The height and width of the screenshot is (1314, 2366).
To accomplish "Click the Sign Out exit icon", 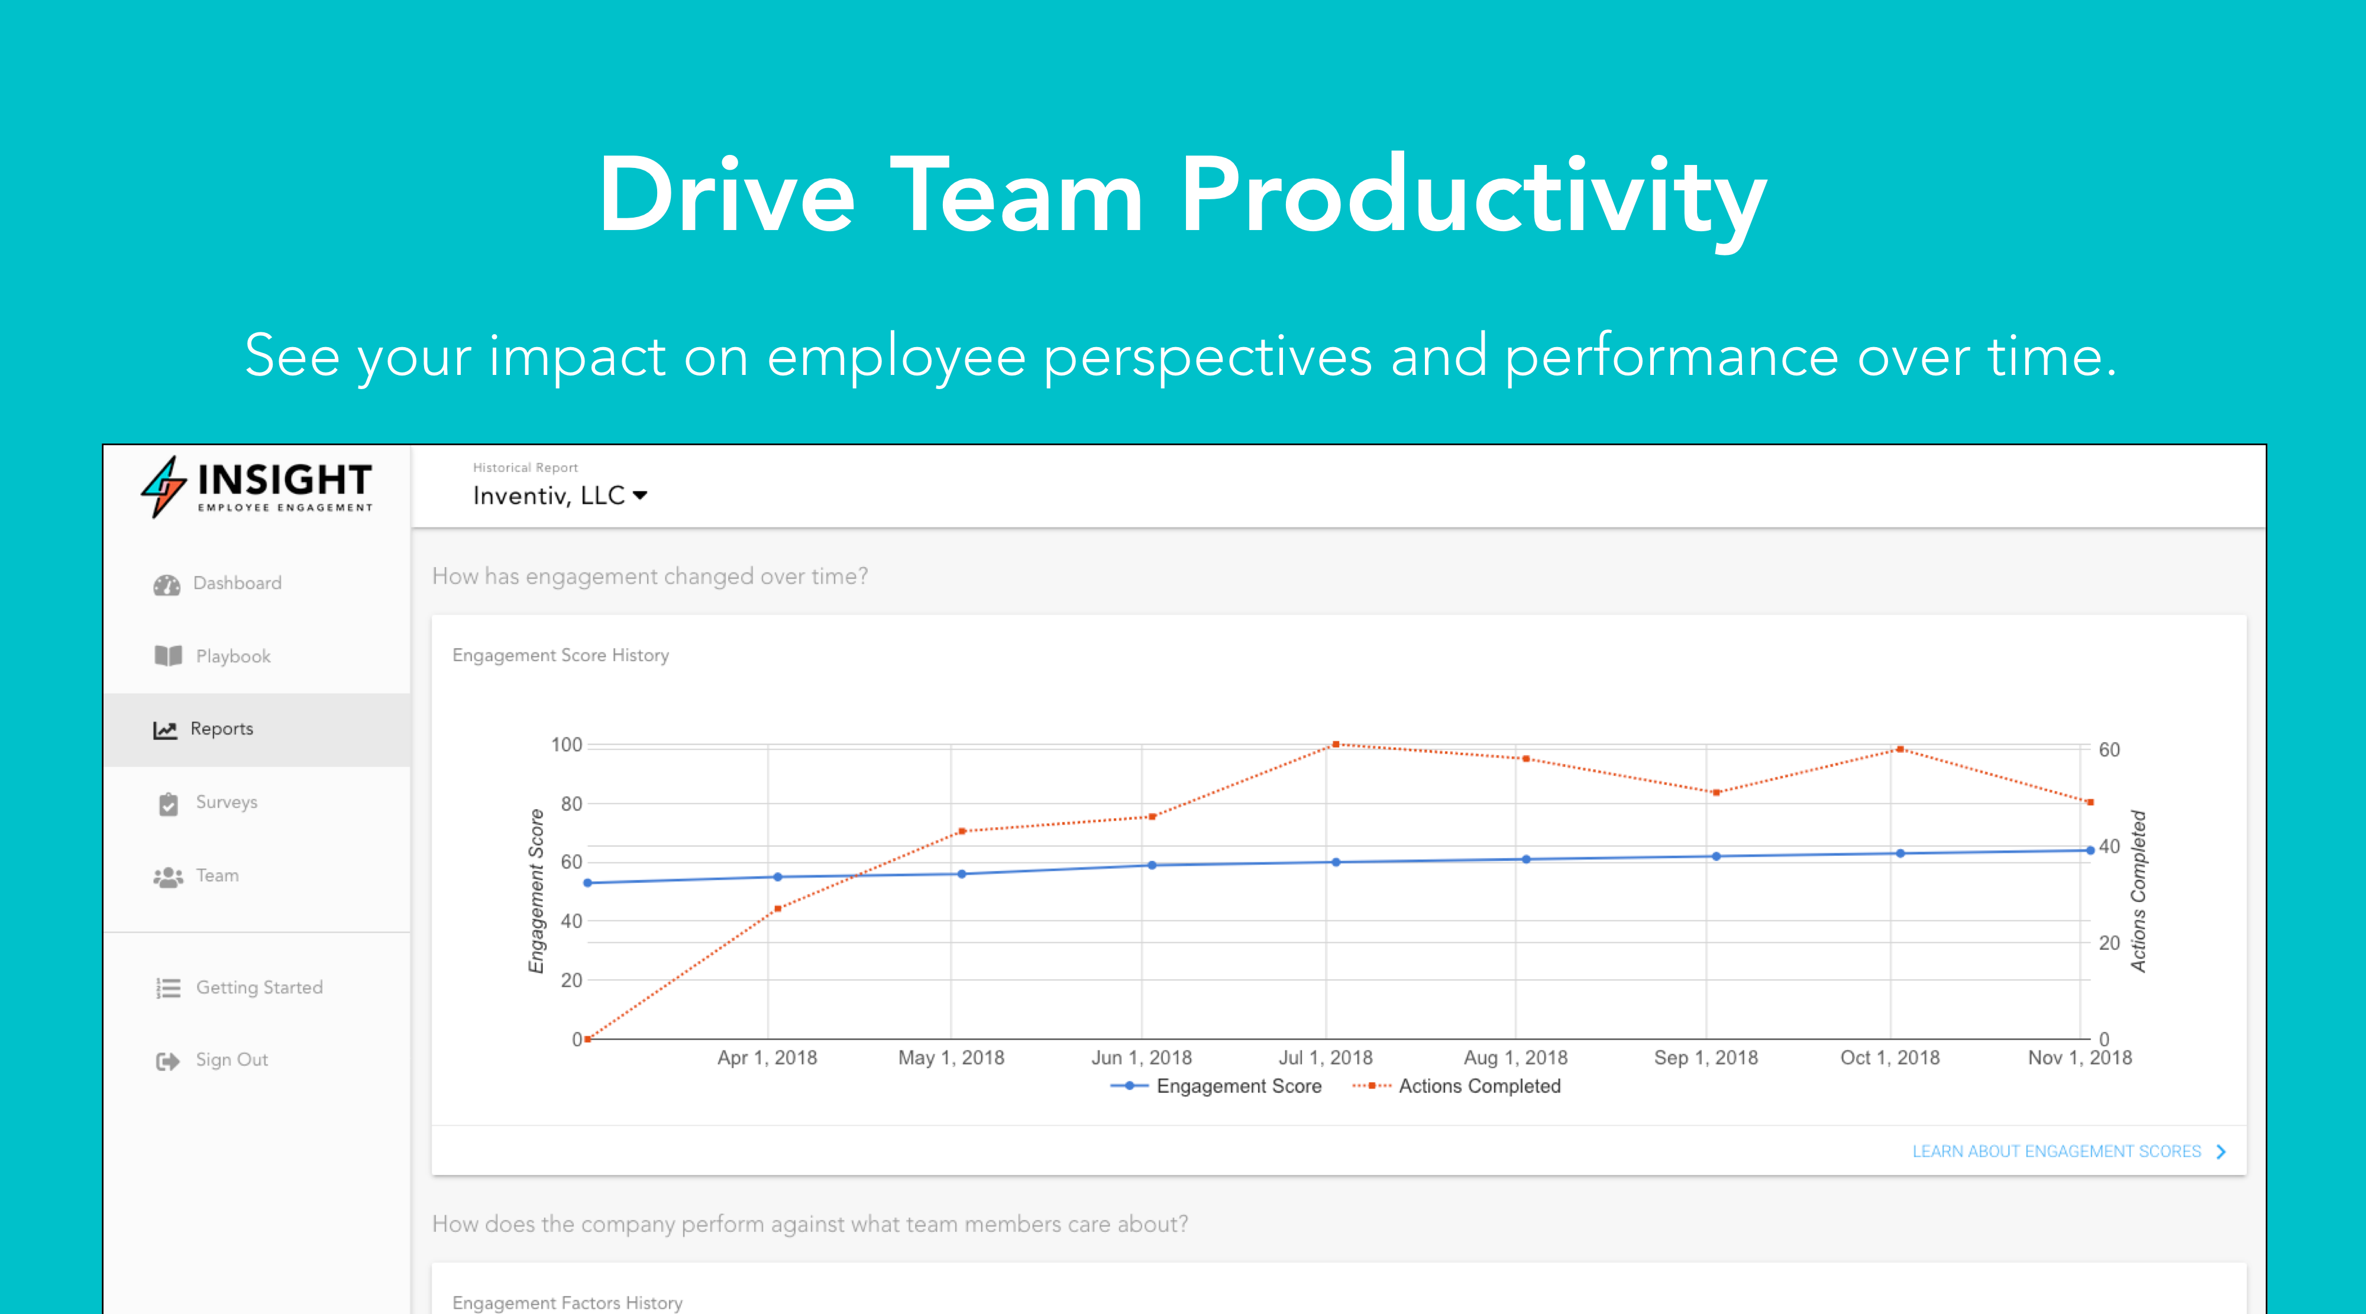I will pos(168,1060).
